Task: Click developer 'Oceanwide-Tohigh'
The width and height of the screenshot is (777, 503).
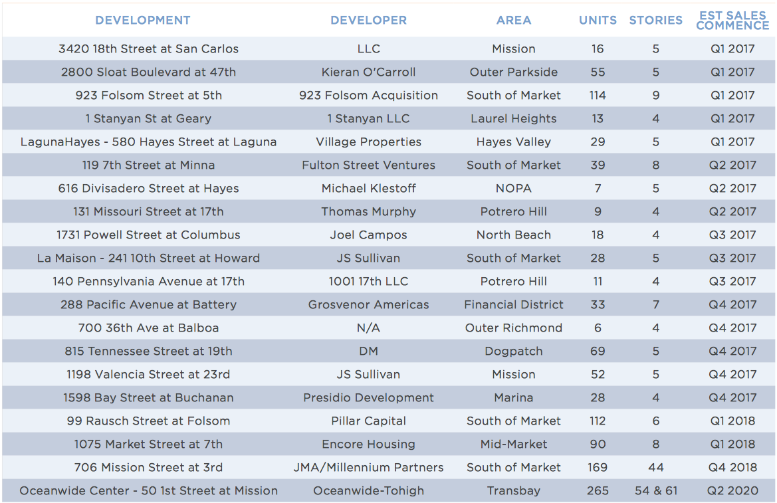Action: coord(369,491)
